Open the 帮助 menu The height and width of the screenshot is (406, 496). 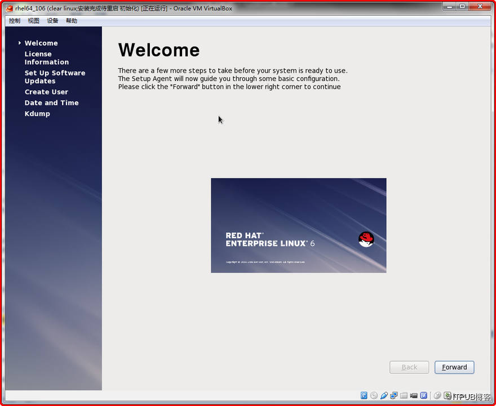pos(72,21)
